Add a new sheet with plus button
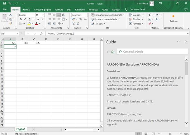 [34, 129]
